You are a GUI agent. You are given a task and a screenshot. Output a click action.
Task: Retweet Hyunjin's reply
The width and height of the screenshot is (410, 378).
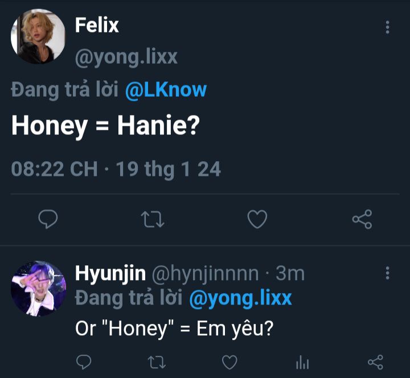(x=156, y=361)
